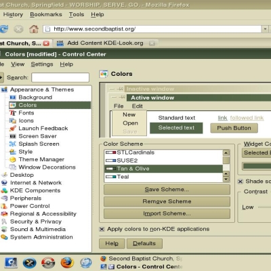Select the Teal color scheme

click(x=163, y=177)
